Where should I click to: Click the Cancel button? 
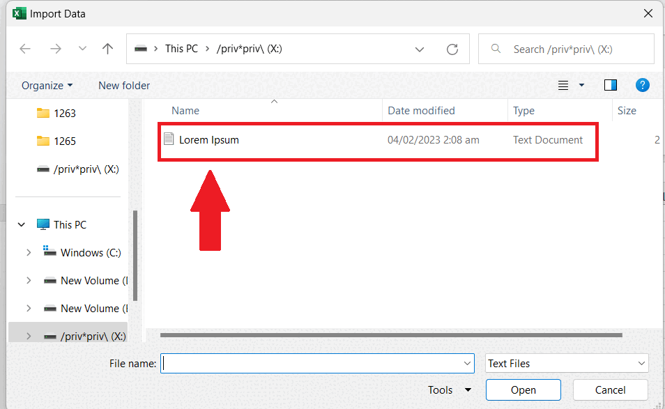pyautogui.click(x=610, y=390)
